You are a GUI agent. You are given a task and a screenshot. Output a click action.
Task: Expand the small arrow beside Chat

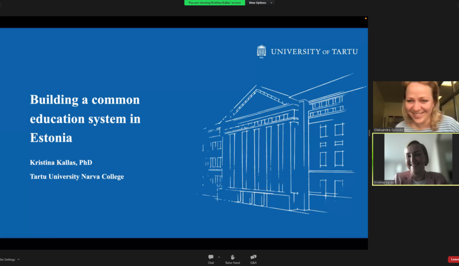[219, 257]
